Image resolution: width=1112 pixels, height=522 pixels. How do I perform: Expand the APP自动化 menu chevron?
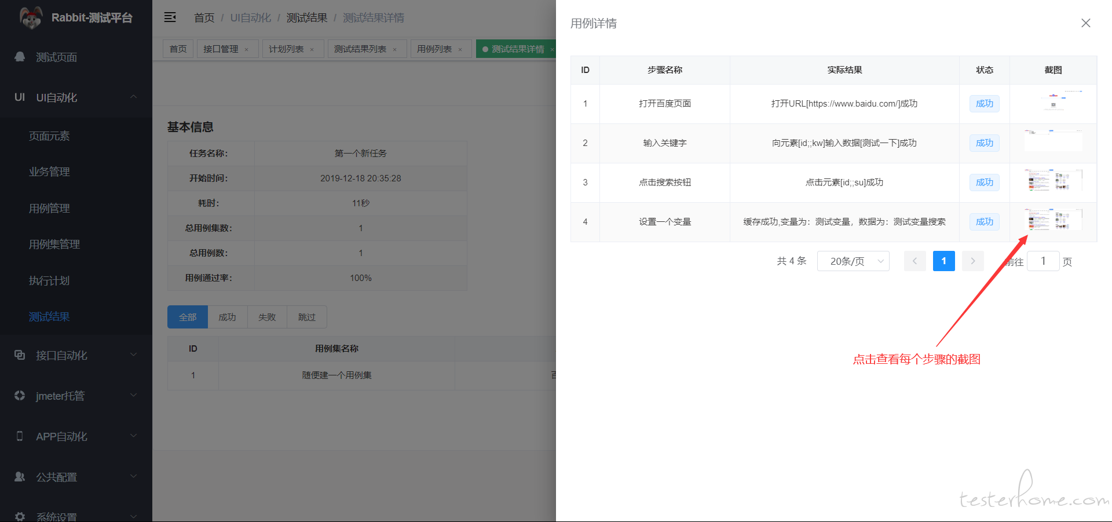tap(134, 436)
